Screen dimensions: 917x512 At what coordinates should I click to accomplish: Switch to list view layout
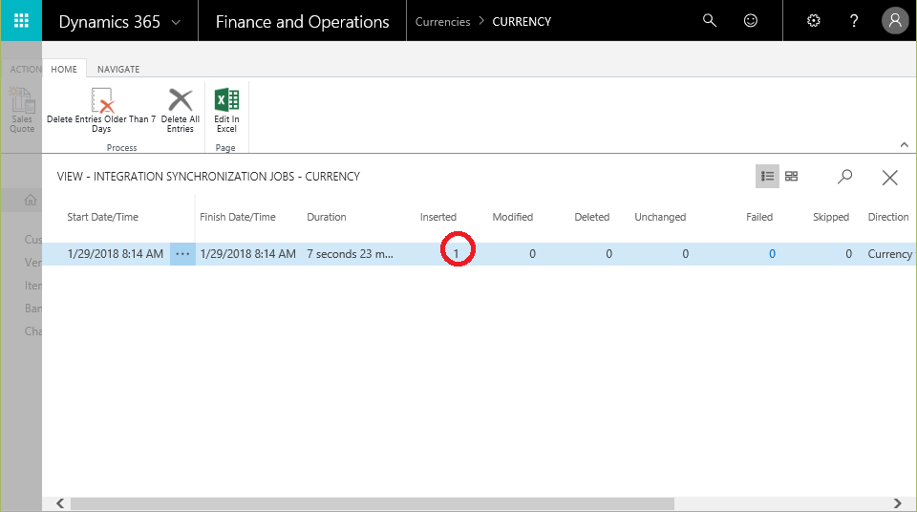tap(767, 176)
